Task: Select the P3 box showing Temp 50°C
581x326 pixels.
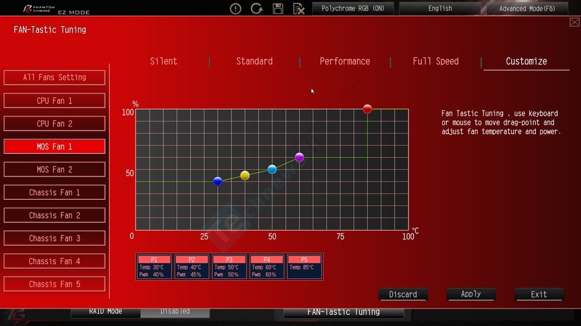Action: pos(229,267)
